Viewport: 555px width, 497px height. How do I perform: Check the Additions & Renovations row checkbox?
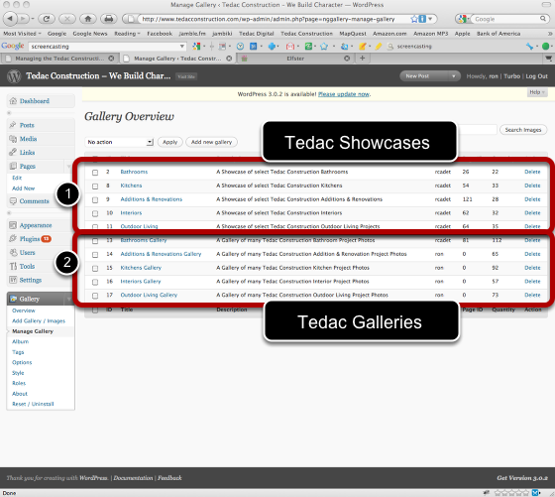pos(95,199)
